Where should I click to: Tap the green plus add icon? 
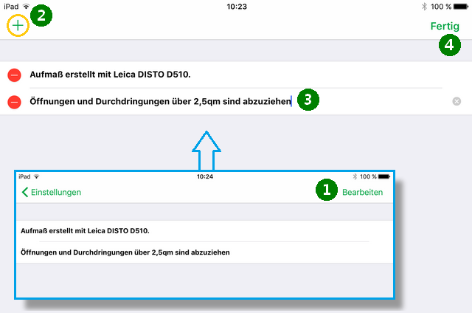[18, 26]
